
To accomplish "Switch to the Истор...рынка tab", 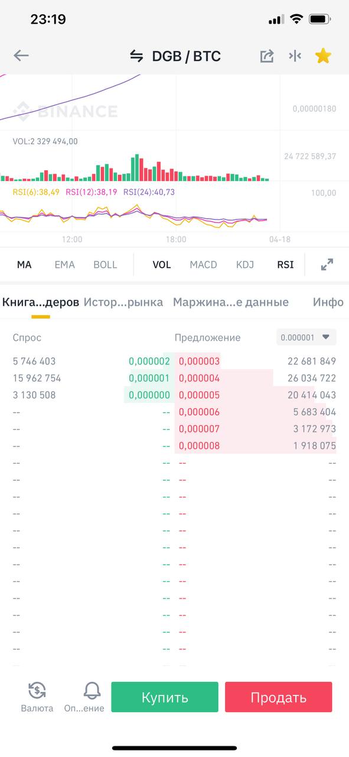I will point(123,302).
